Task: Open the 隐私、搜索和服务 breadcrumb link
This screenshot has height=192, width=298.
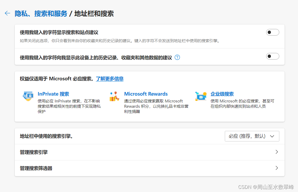Action: pyautogui.click(x=41, y=13)
